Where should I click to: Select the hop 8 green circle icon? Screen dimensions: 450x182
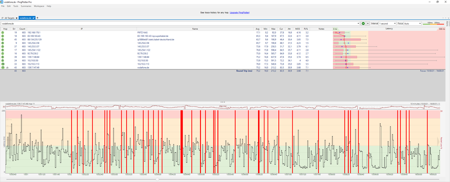[x=3, y=57]
